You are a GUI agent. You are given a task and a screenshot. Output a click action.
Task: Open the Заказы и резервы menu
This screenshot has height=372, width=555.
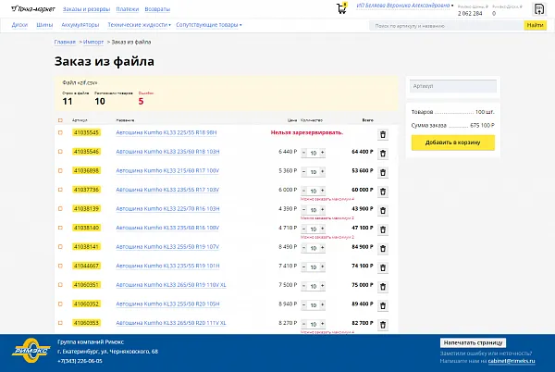click(x=99, y=8)
